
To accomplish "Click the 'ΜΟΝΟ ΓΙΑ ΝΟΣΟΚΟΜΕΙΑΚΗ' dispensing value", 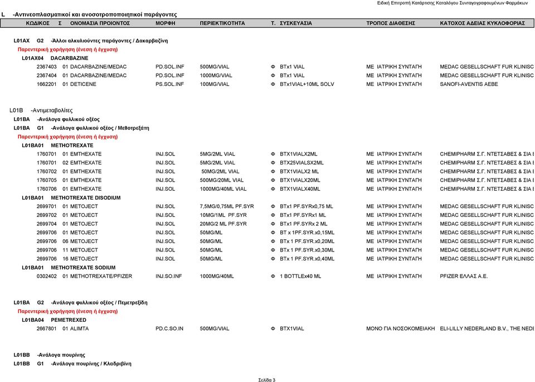I will click(401, 329).
